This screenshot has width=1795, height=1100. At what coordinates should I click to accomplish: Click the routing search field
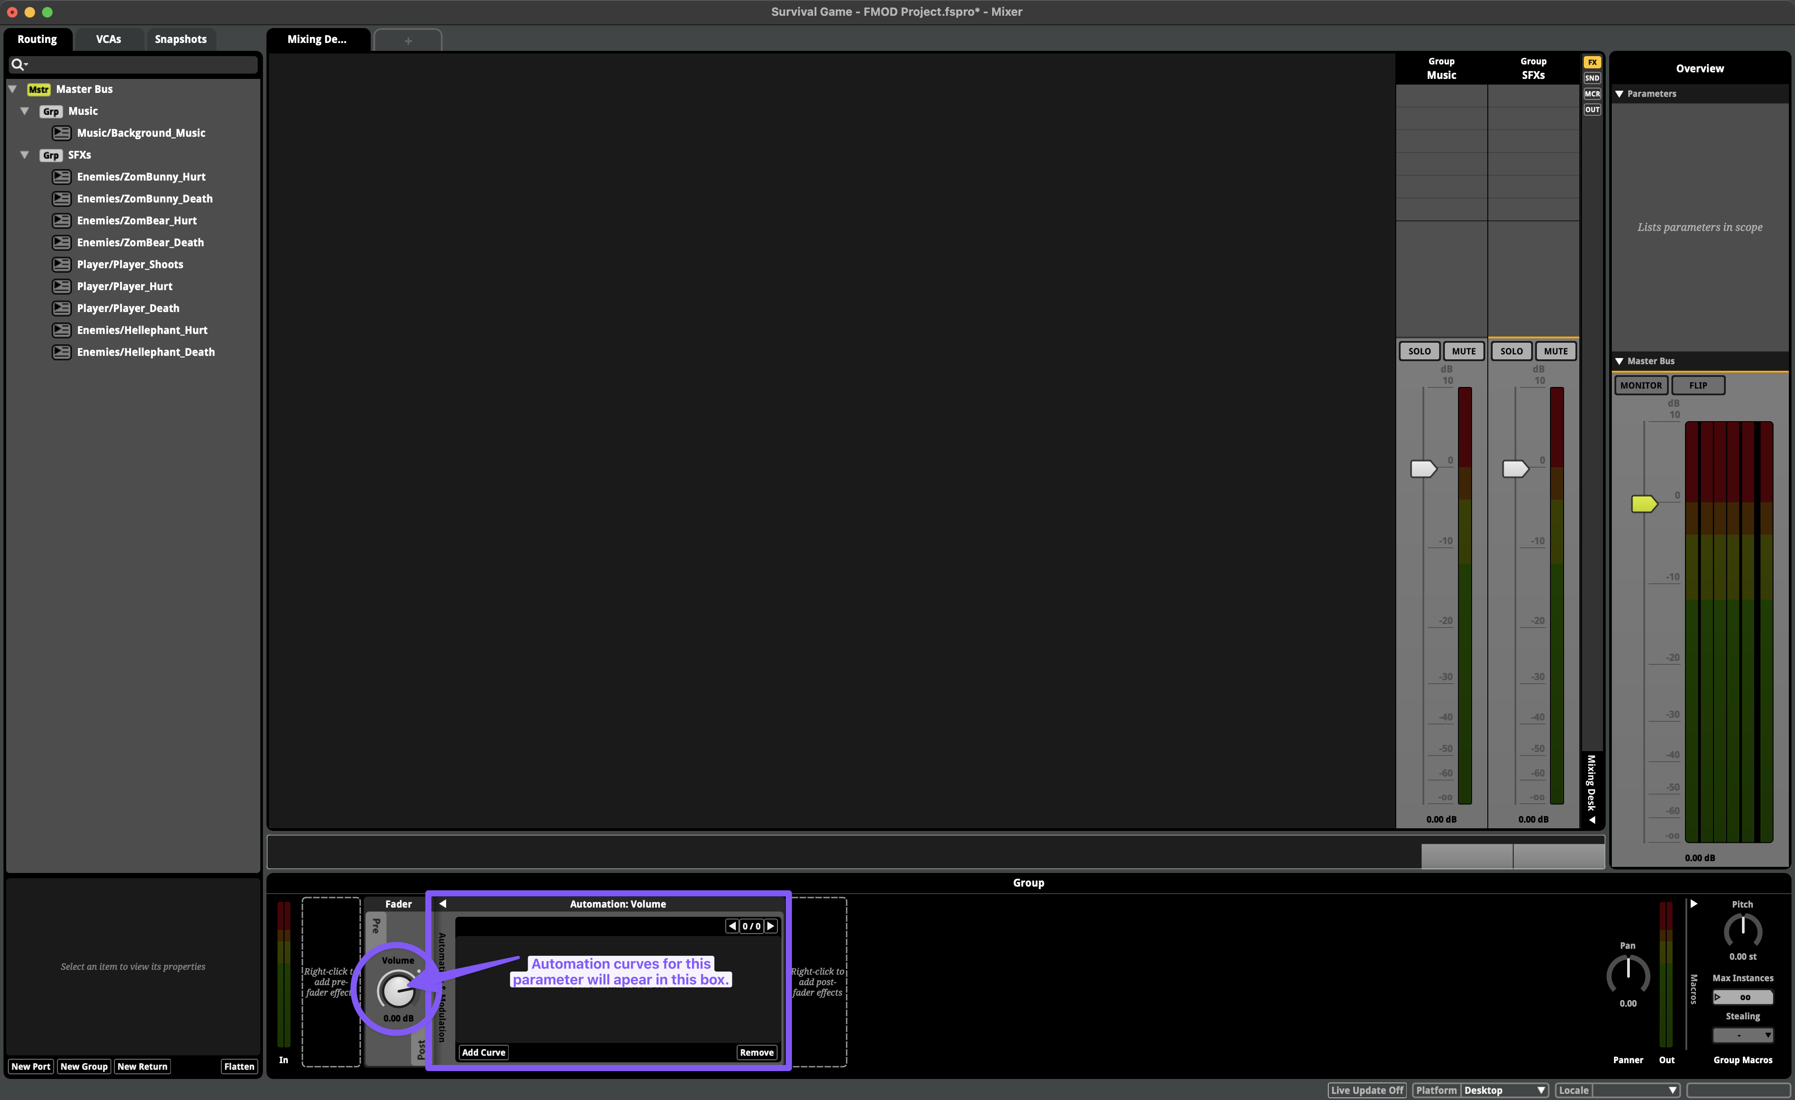click(135, 64)
